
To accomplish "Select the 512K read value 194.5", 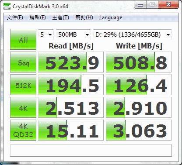I will (x=71, y=85).
